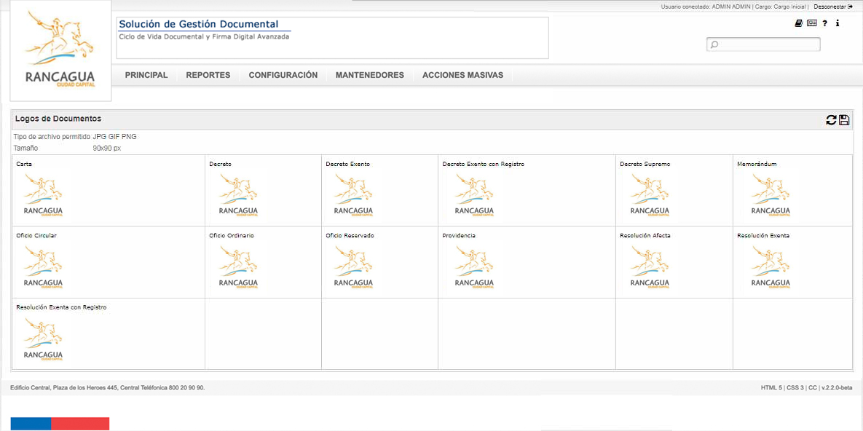Click the 'Providencia' label text
Screen dimensions: 863x431
(x=459, y=236)
